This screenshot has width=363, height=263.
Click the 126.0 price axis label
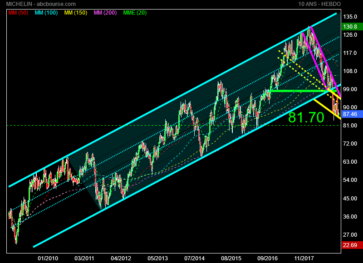point(350,35)
